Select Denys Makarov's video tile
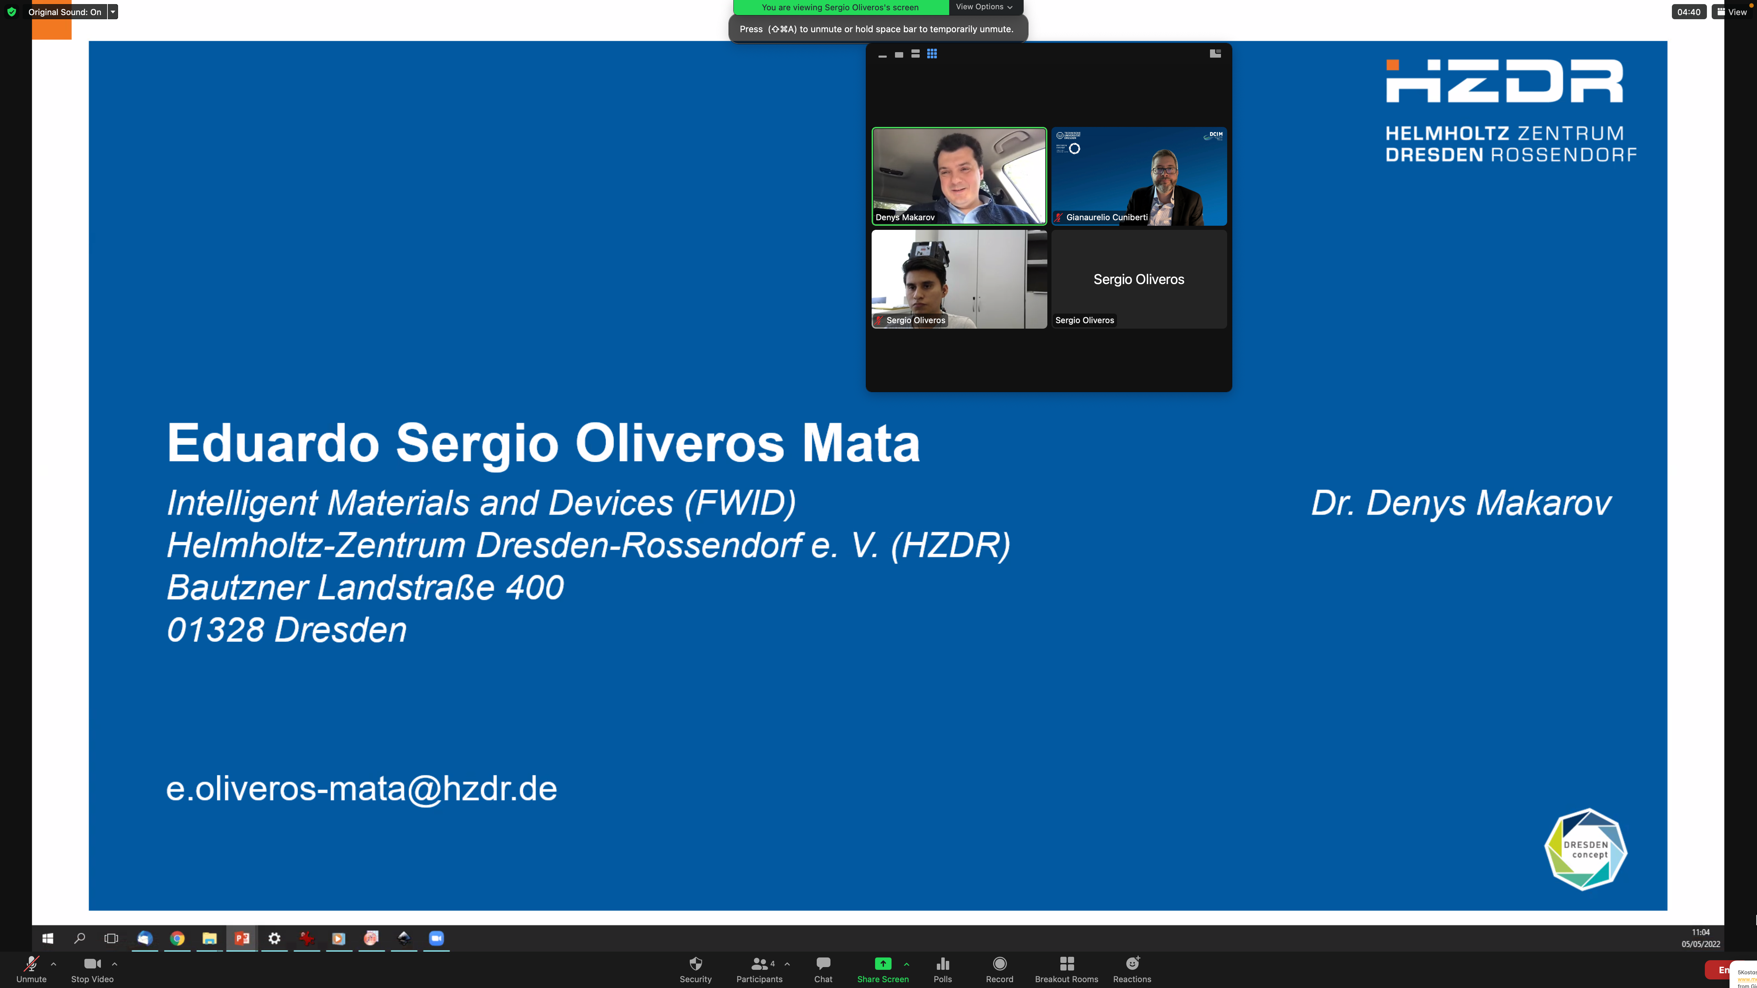Screen dimensions: 1757x988 tap(959, 176)
